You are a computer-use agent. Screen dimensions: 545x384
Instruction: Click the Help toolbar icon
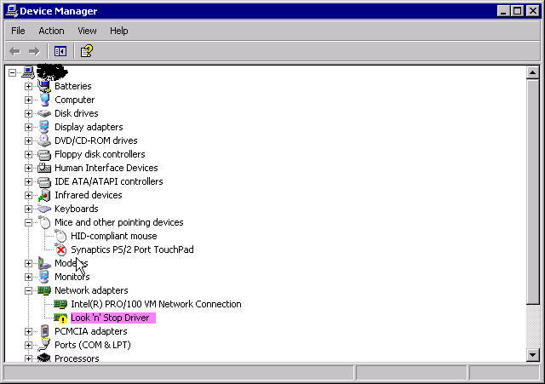pyautogui.click(x=86, y=51)
